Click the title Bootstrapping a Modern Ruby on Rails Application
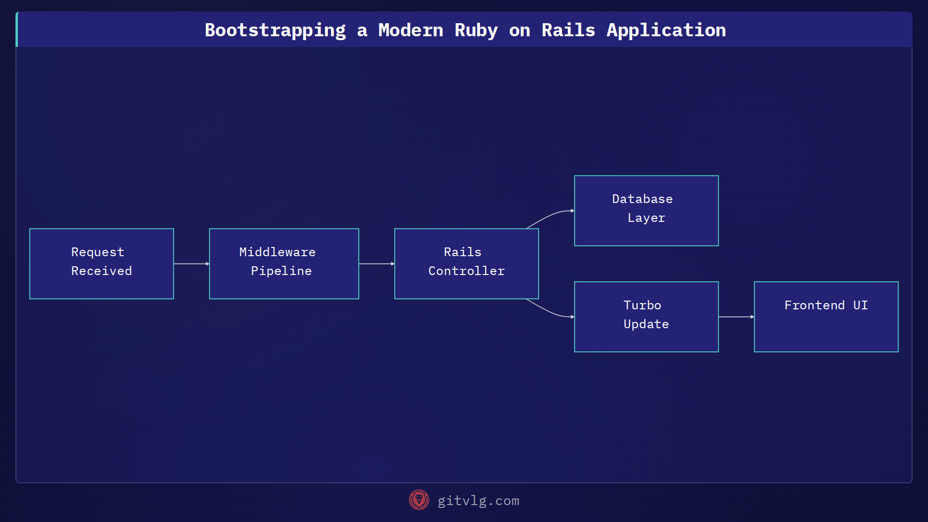The height and width of the screenshot is (522, 928). [465, 30]
